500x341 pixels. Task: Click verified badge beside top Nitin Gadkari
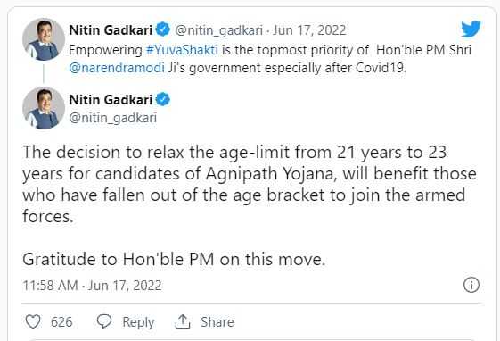(x=163, y=29)
